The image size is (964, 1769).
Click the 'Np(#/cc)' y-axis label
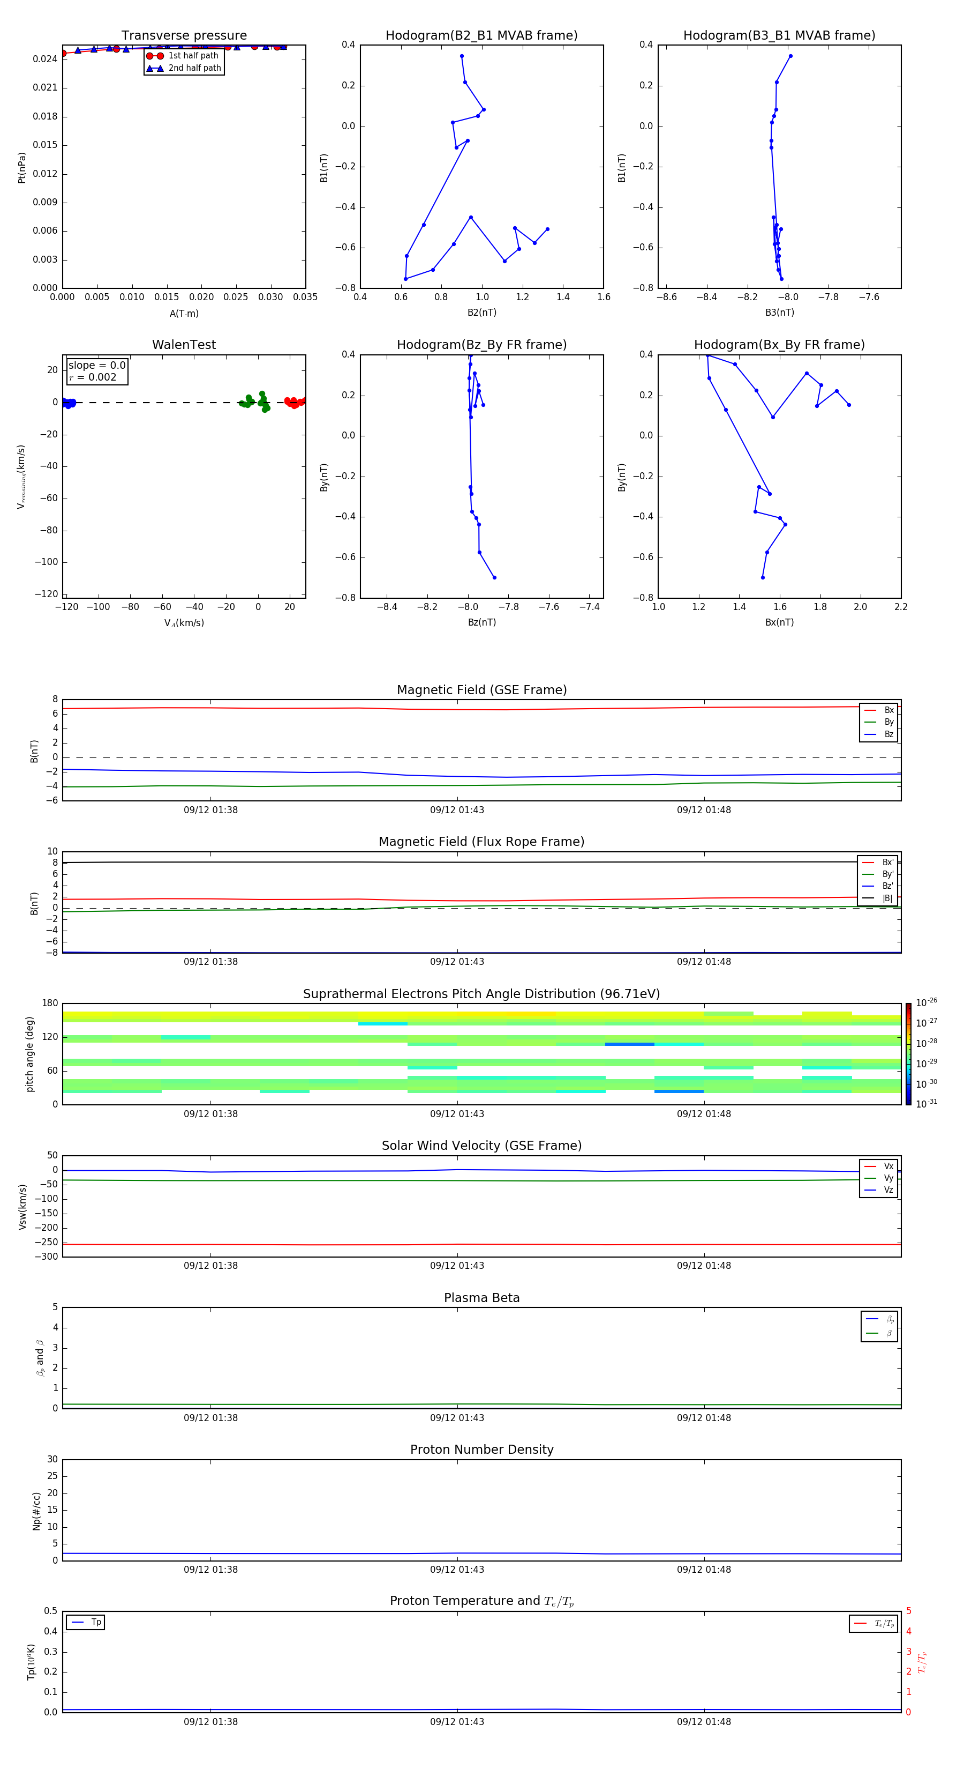pyautogui.click(x=36, y=1511)
